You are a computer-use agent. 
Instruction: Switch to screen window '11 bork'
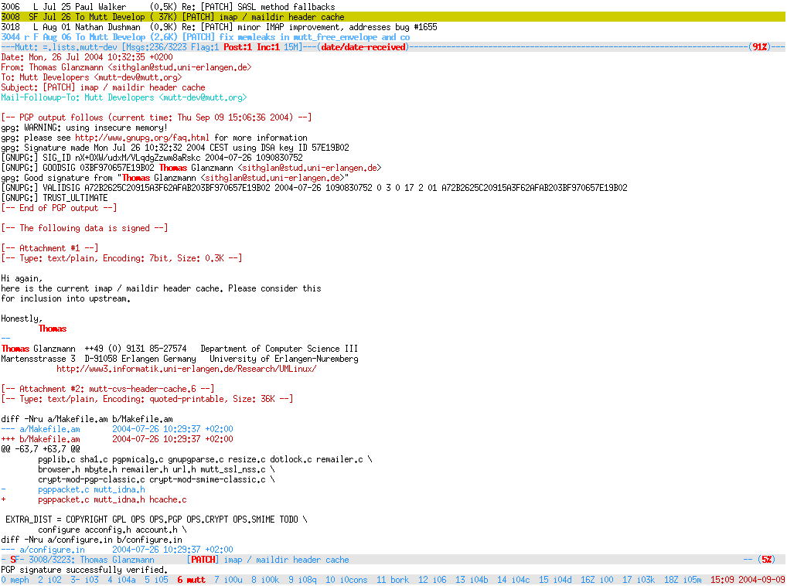click(x=393, y=580)
